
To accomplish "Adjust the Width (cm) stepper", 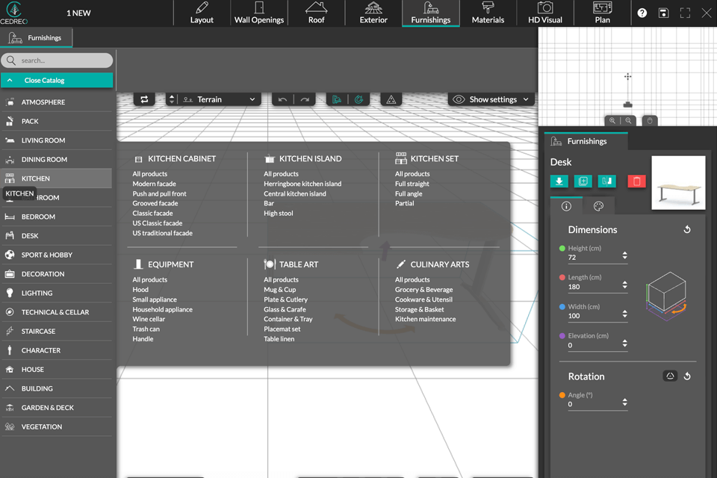I will (x=624, y=314).
